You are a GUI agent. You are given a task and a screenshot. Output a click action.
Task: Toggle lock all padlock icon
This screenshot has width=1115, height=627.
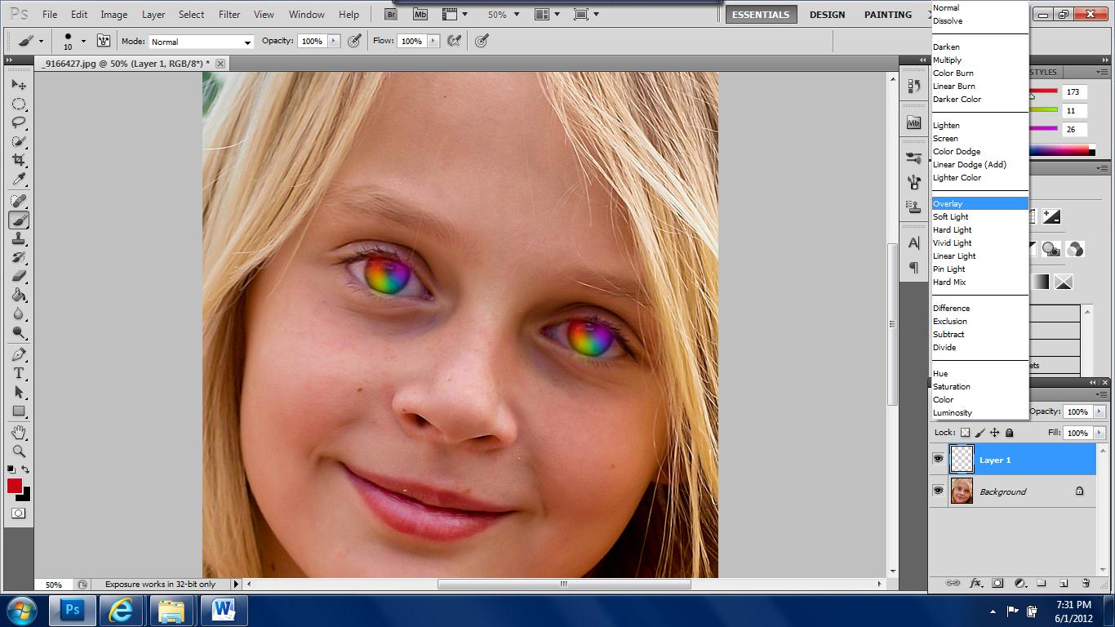1010,433
